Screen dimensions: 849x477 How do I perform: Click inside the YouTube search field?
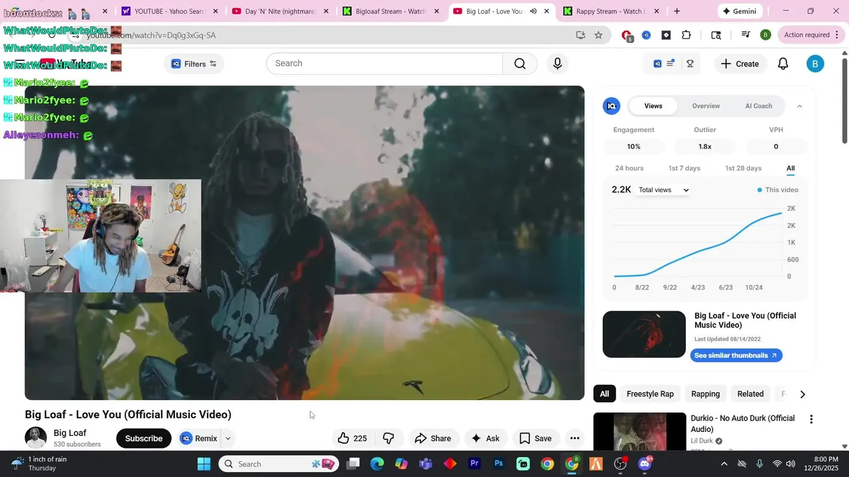[x=385, y=64]
